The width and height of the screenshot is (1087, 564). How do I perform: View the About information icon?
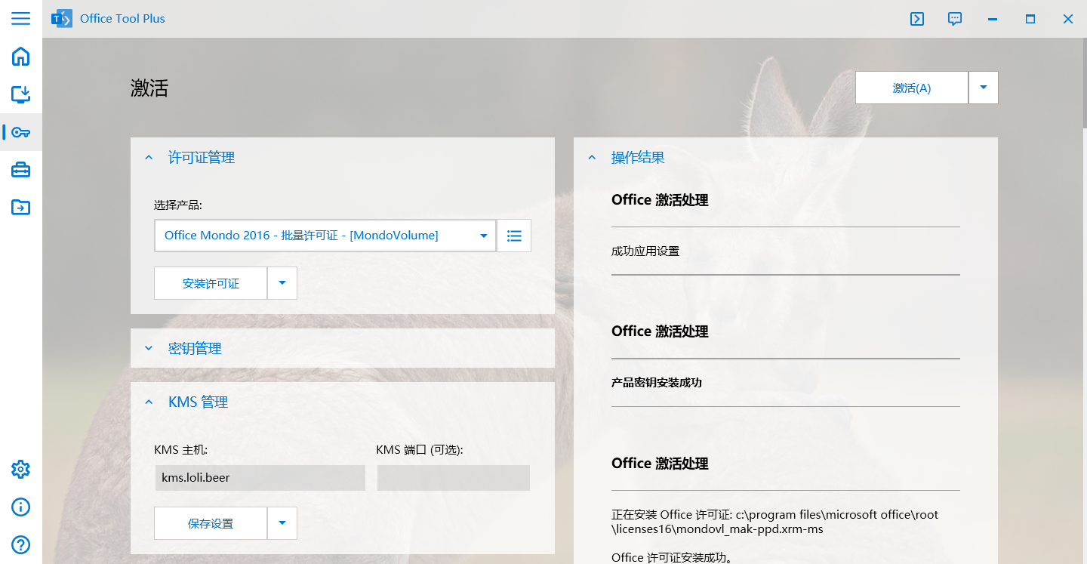click(20, 507)
